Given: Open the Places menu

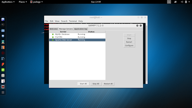Looking at the screenshot, I should (23, 2).
